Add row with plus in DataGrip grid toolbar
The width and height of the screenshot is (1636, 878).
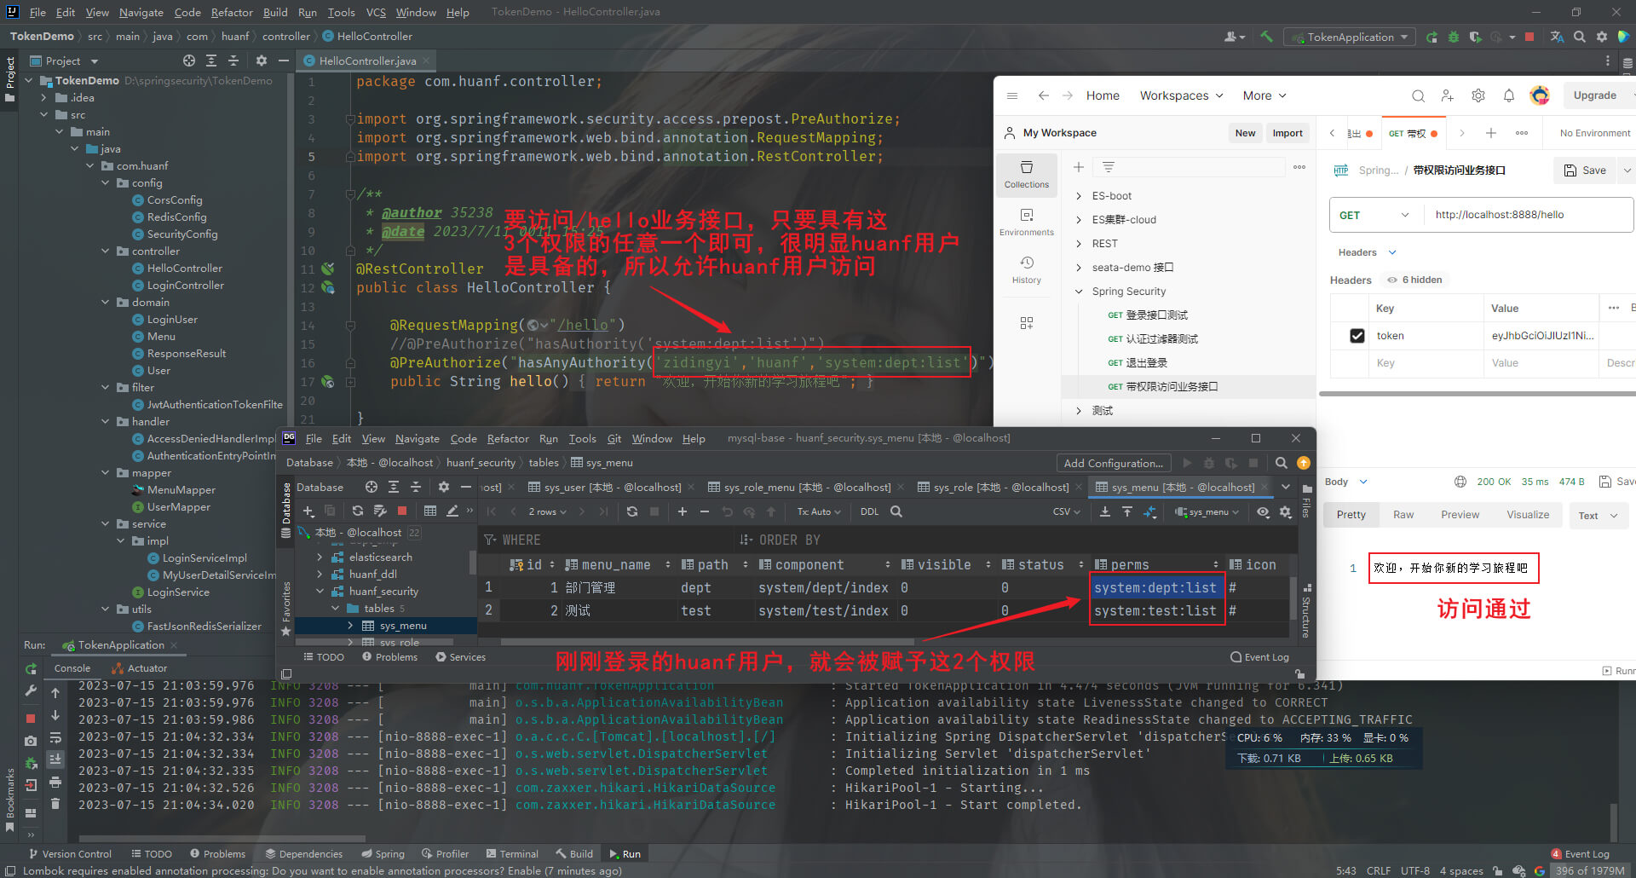pos(683,511)
